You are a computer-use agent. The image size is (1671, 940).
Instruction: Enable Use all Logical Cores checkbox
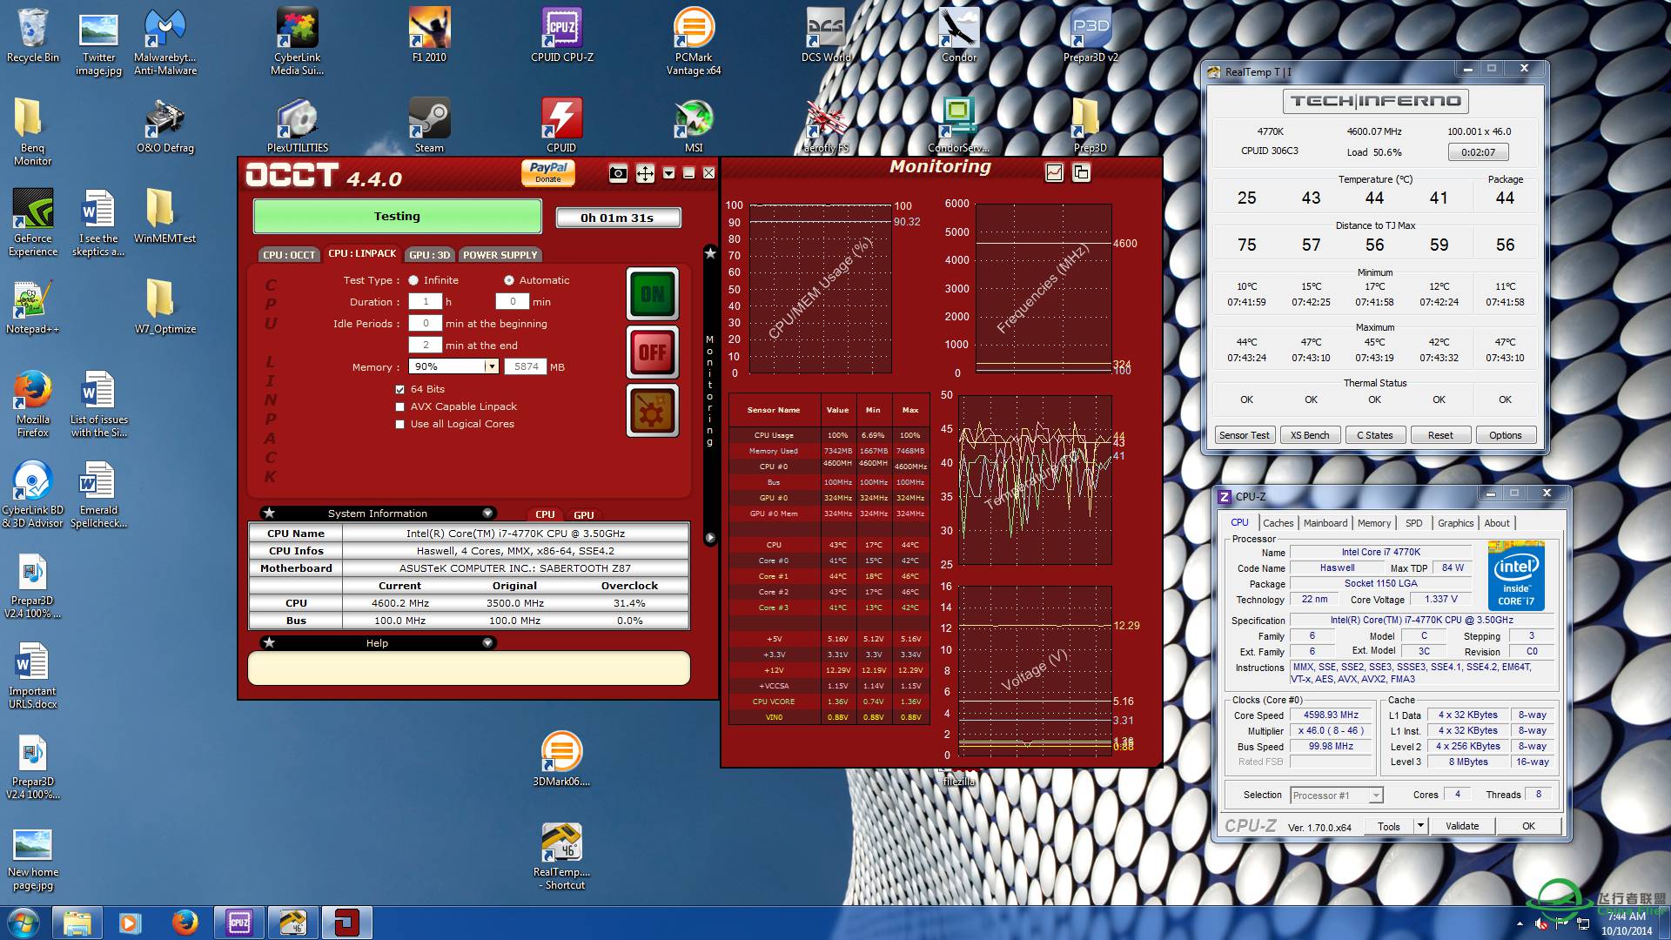click(x=400, y=424)
